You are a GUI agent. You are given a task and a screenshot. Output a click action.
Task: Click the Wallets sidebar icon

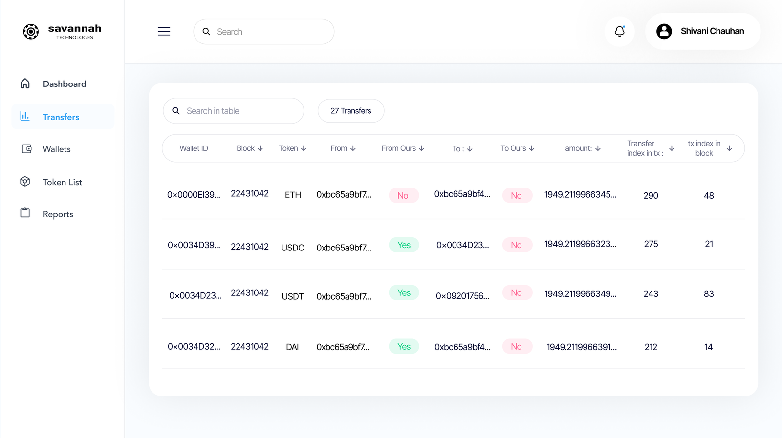[x=26, y=149]
